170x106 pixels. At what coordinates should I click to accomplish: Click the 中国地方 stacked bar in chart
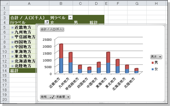[x=99, y=67]
